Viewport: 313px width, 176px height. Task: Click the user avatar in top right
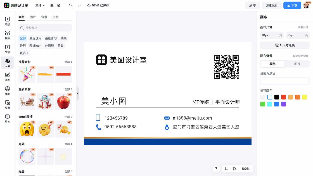(x=306, y=5)
